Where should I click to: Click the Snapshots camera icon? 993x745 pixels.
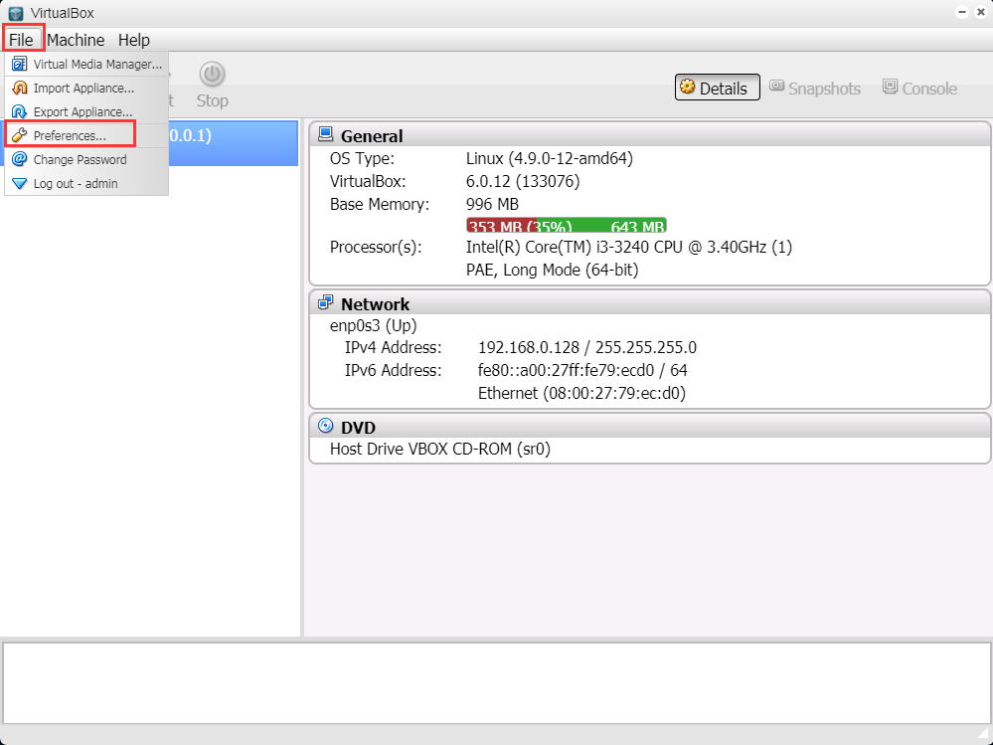pos(777,86)
